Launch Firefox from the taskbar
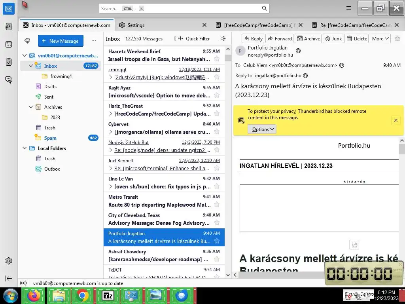405x304 pixels. (34, 295)
